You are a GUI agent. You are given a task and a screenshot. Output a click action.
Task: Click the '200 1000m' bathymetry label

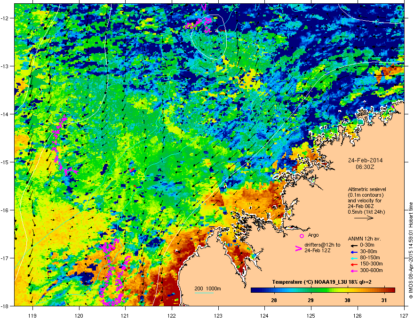tap(207, 288)
